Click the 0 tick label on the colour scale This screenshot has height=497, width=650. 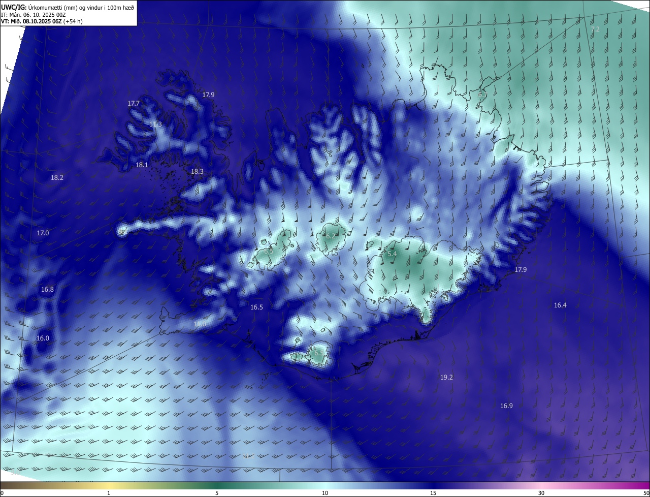pos(2,493)
